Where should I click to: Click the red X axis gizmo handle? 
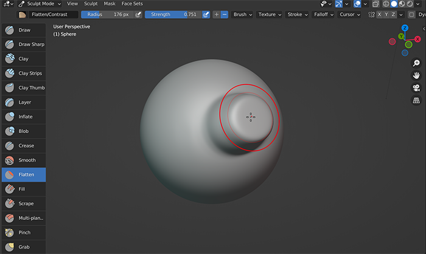pos(417,39)
